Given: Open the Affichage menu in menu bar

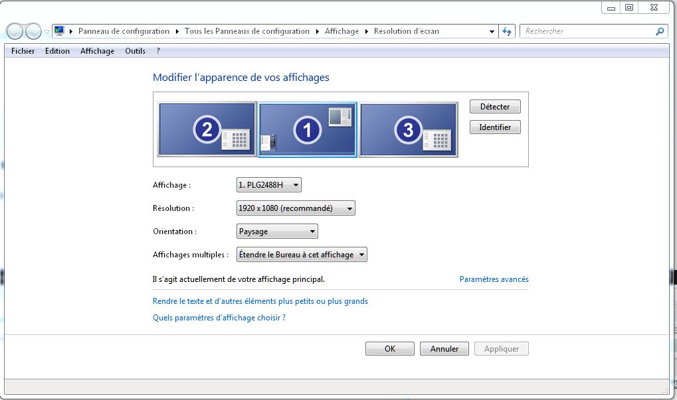Looking at the screenshot, I should click(97, 51).
